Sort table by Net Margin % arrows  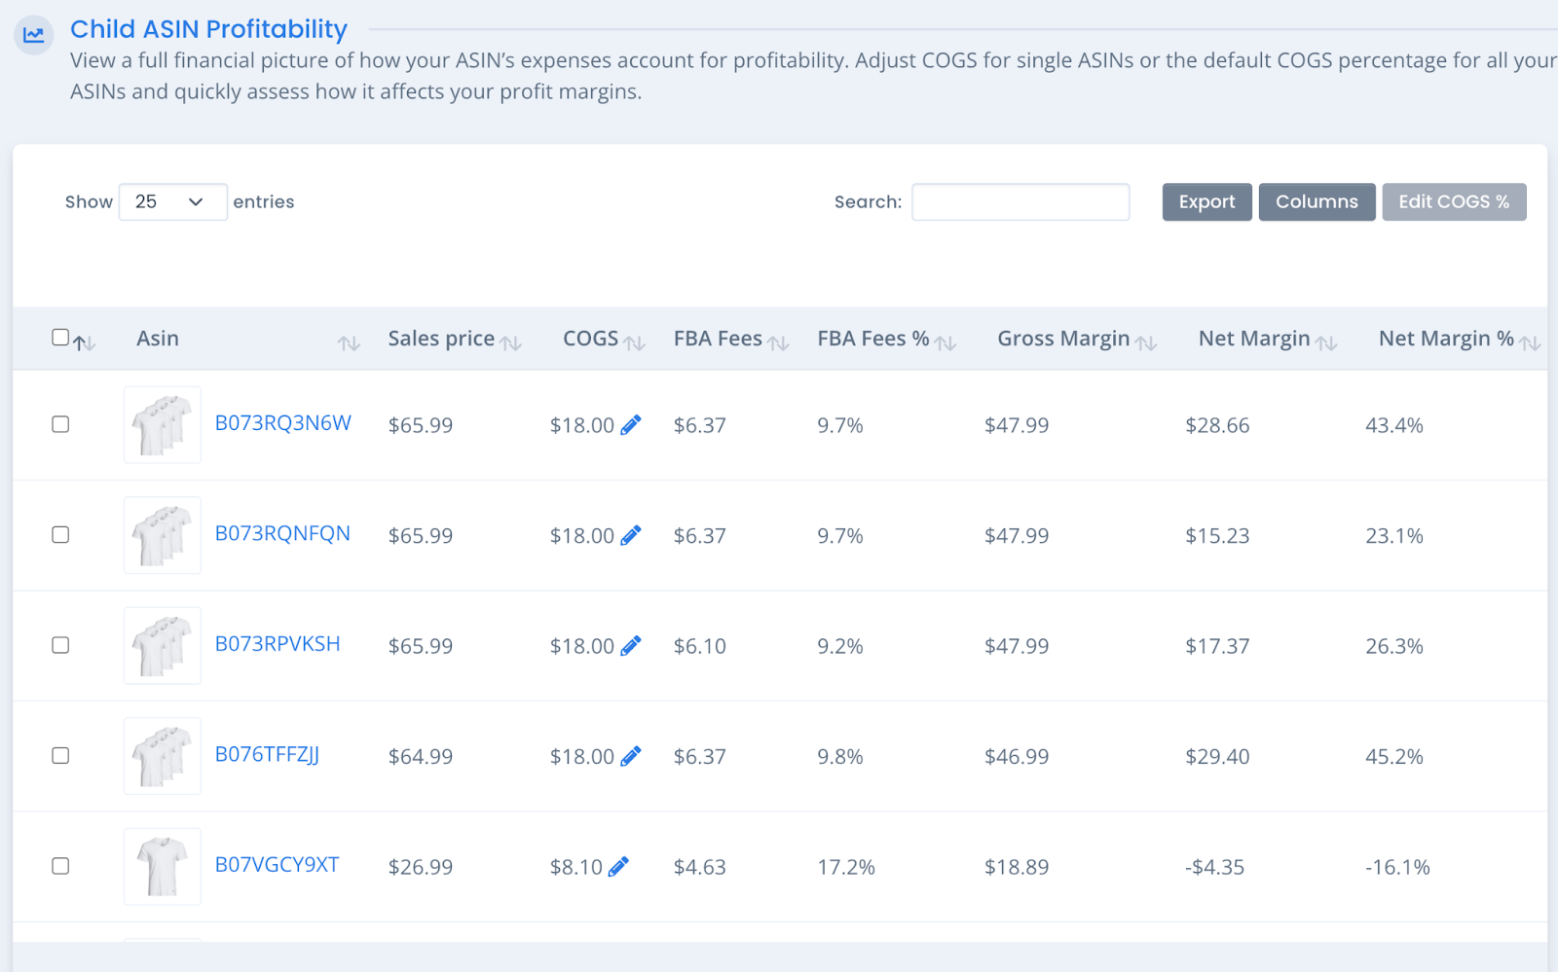1530,342
